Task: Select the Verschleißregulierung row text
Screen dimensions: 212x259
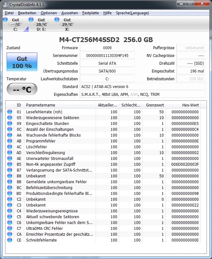Action: (x=46, y=152)
